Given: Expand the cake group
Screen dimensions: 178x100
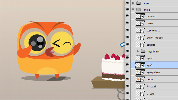Looking at the screenshot, I should click(133, 3).
